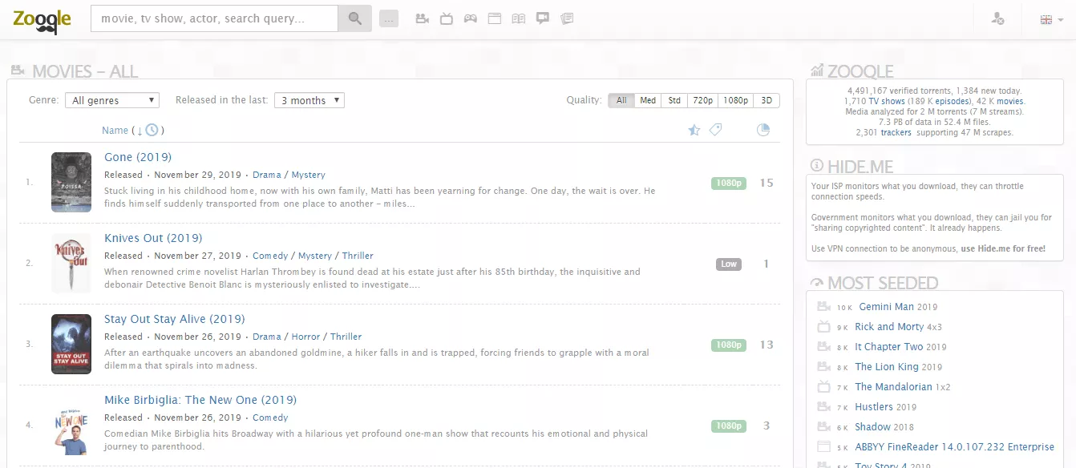Sort by rating using the star icon
The image size is (1076, 468).
[694, 130]
